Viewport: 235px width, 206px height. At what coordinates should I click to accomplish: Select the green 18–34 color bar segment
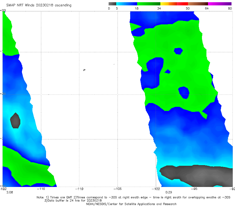(149, 4)
